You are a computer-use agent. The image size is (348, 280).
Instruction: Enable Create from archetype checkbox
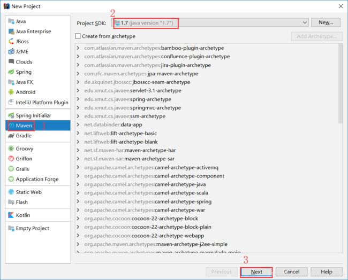[x=78, y=36]
